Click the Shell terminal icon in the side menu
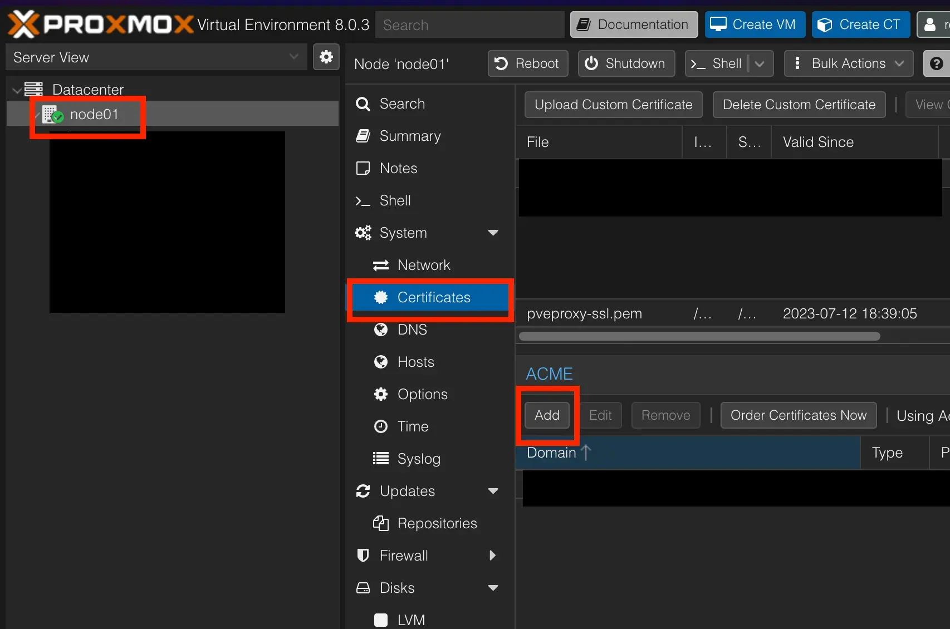Screen dimensions: 950x629 pos(363,201)
